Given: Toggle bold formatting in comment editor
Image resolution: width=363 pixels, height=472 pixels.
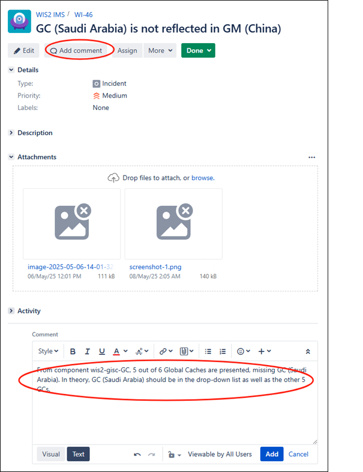Looking at the screenshot, I should point(73,351).
